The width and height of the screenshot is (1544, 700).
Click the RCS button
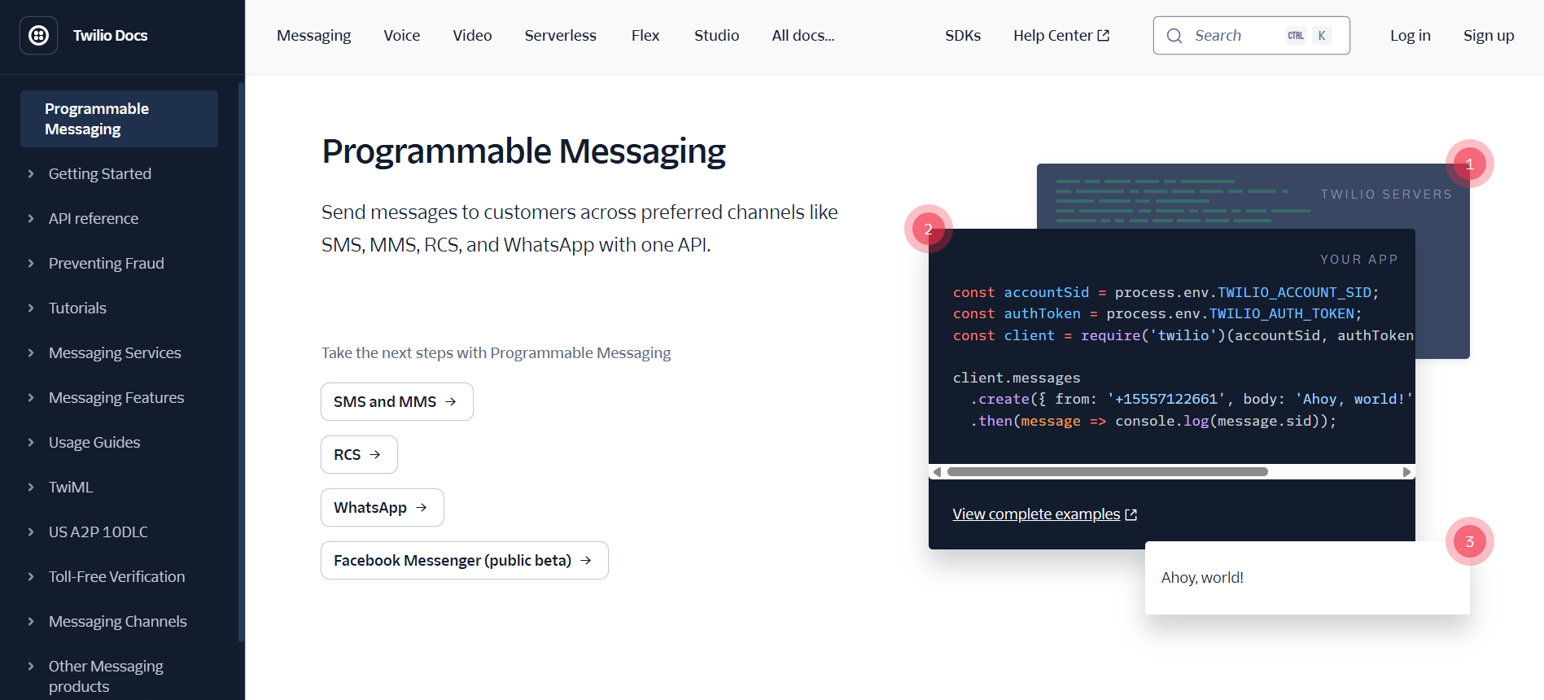[359, 455]
